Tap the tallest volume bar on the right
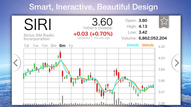191x107 pixels. 114,98
